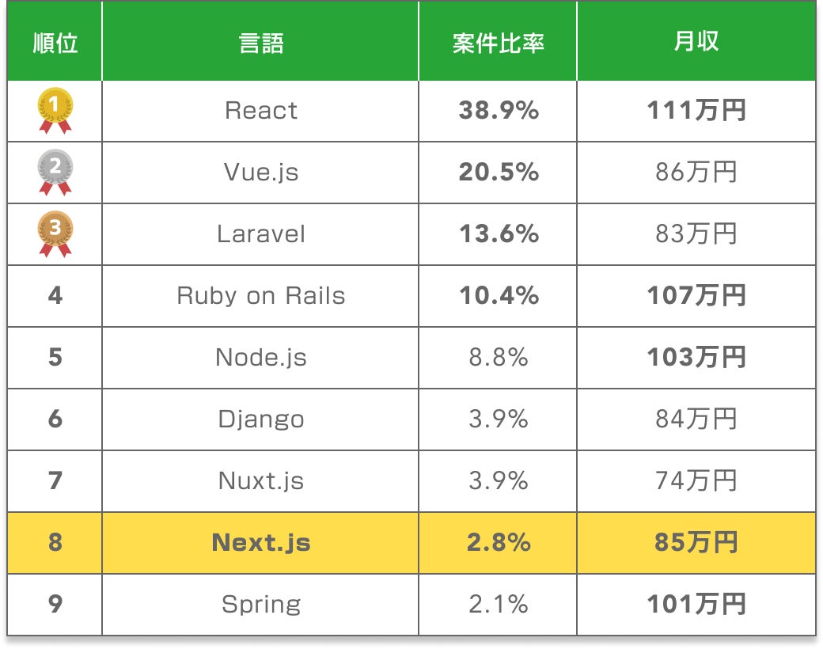
Task: Select the Vue.js language cell
Action: coord(261,173)
